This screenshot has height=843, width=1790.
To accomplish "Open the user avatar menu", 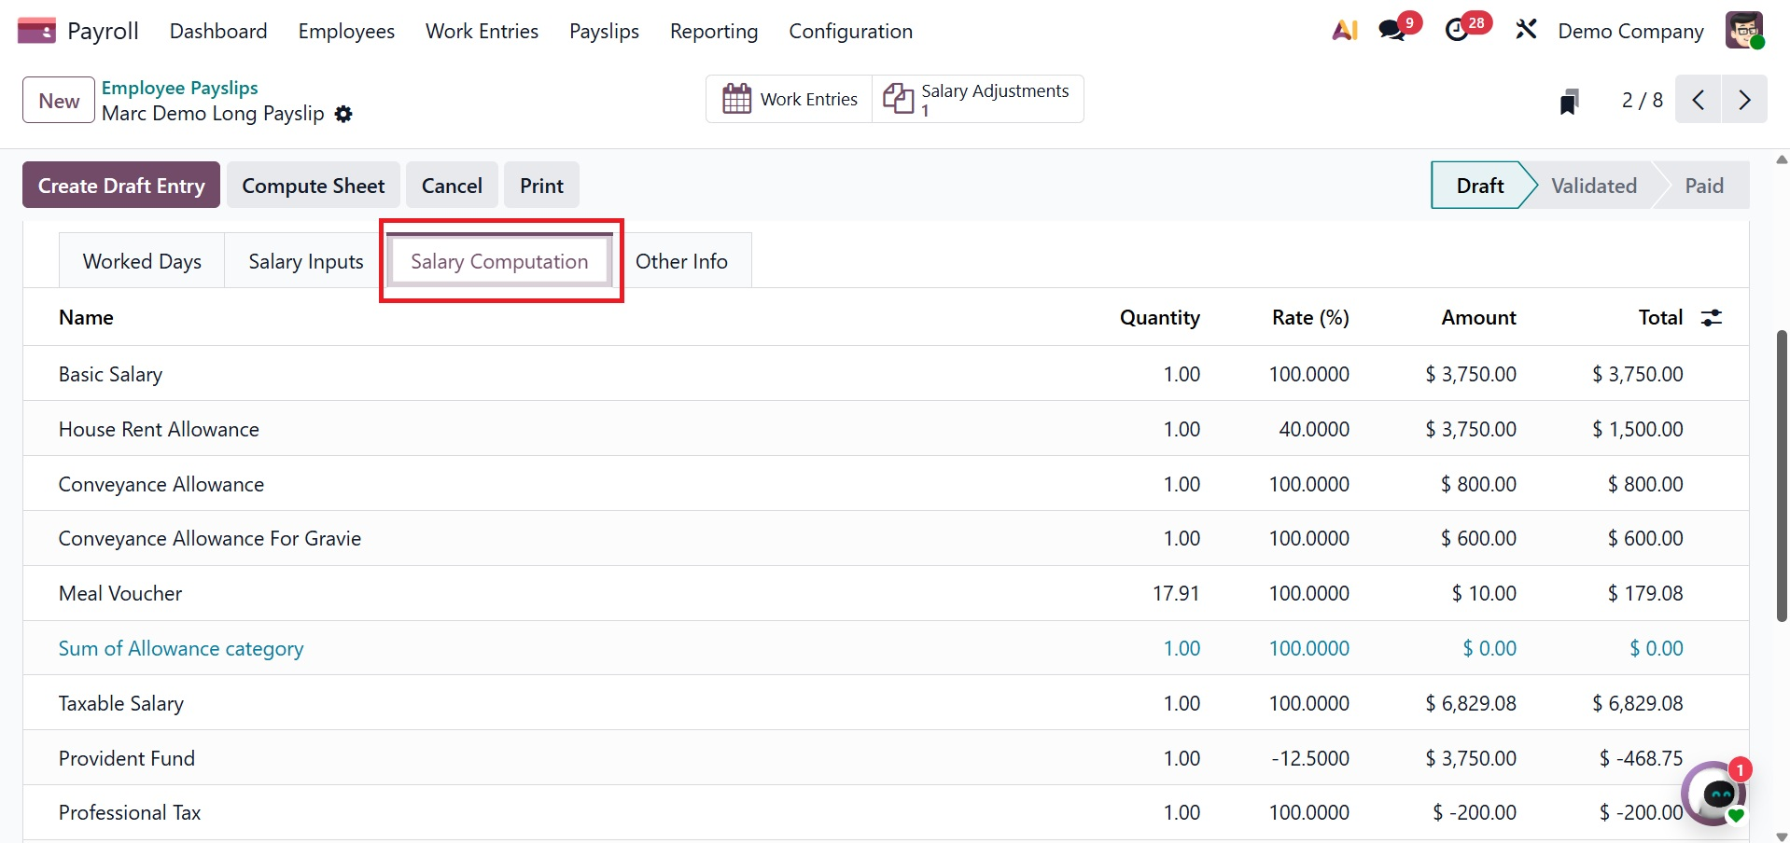I will pyautogui.click(x=1744, y=31).
